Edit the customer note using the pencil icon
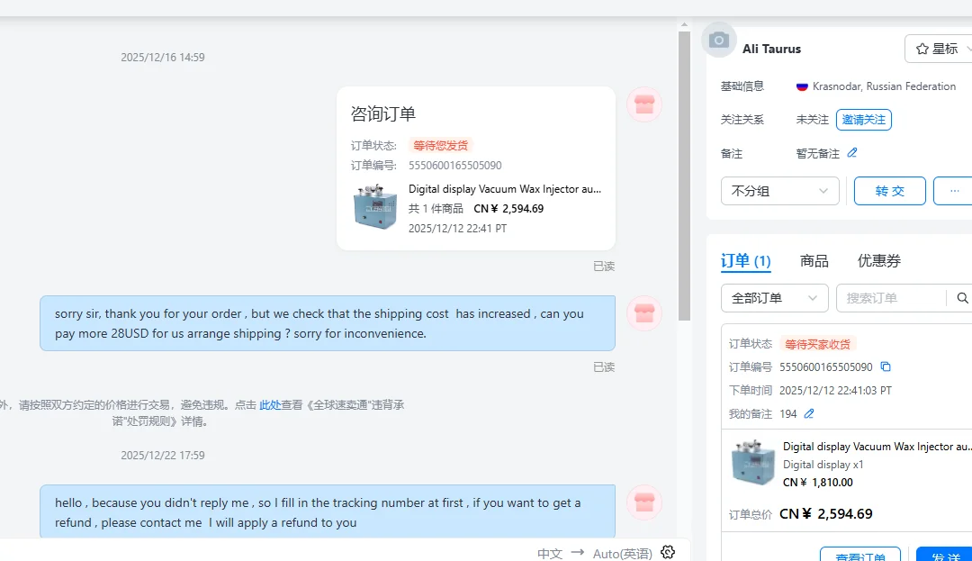 [x=852, y=152]
